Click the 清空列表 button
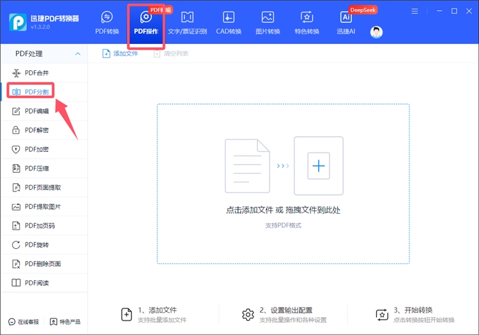The height and width of the screenshot is (335, 479). point(171,54)
